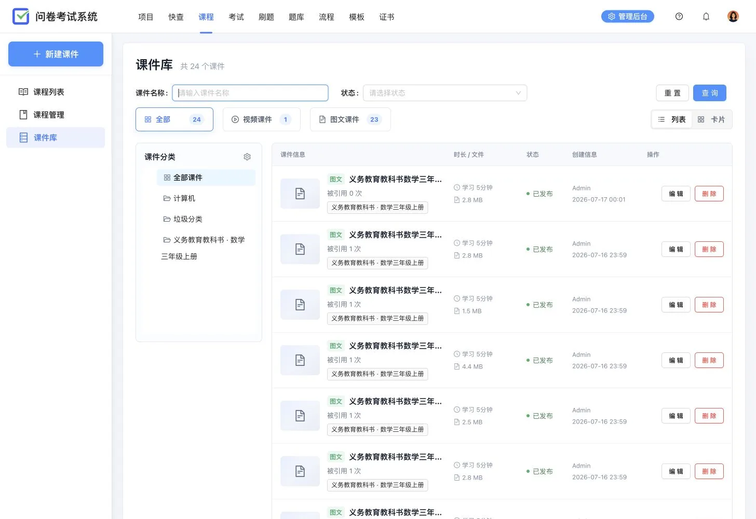Click the 课程列表 book icon in sidebar

[x=23, y=92]
